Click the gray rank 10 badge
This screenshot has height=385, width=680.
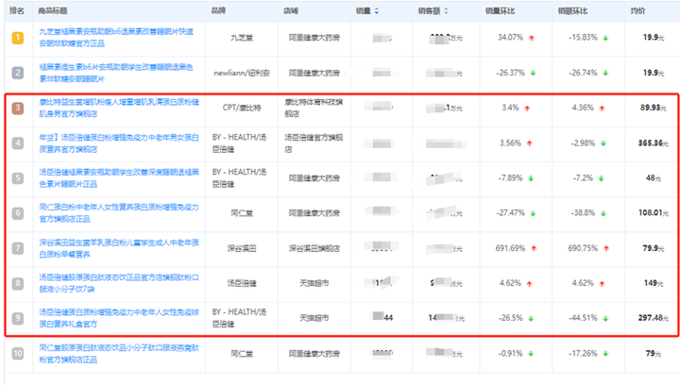(18, 353)
